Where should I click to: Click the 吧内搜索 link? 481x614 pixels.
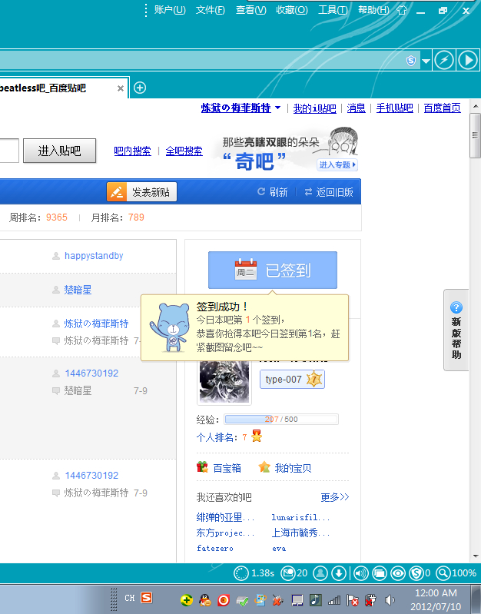(132, 151)
